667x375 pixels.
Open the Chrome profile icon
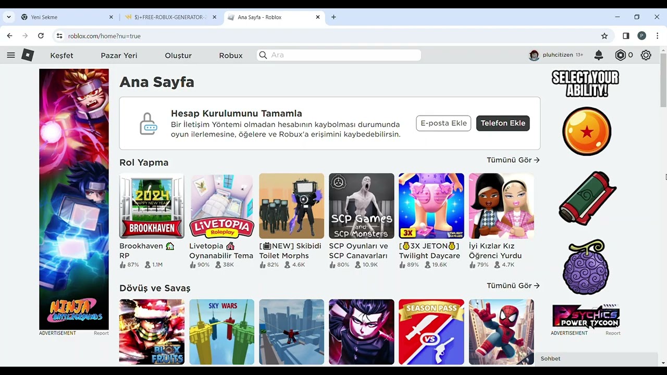click(642, 36)
